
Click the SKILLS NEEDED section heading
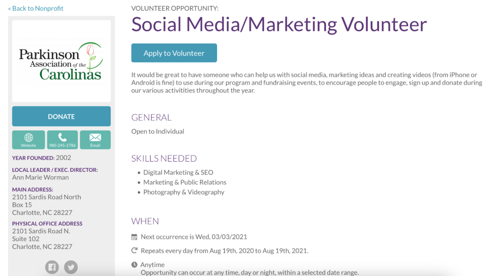pyautogui.click(x=164, y=158)
